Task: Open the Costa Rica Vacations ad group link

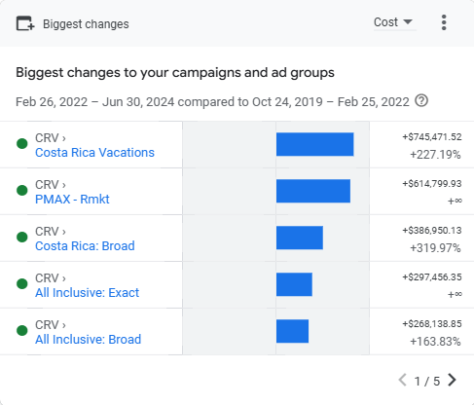Action: coord(94,153)
